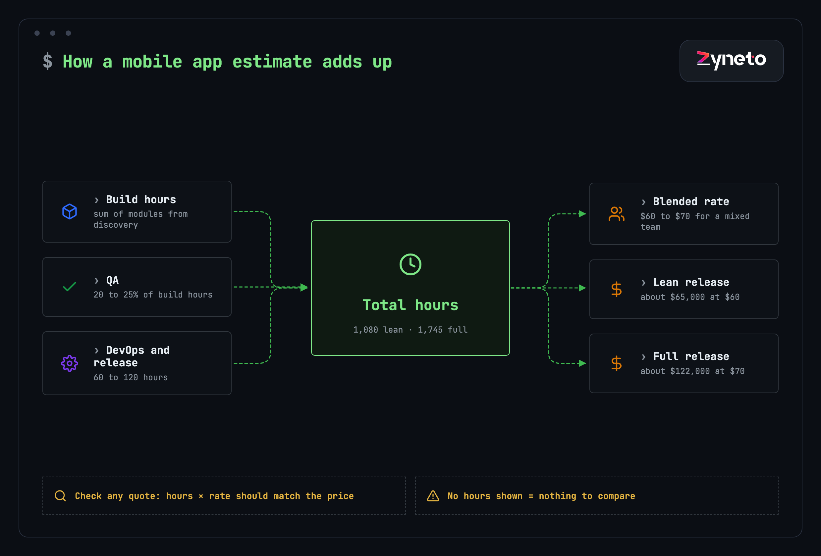Viewport: 821px width, 556px height.
Task: Expand the chevron next to Blended rate
Action: point(643,202)
